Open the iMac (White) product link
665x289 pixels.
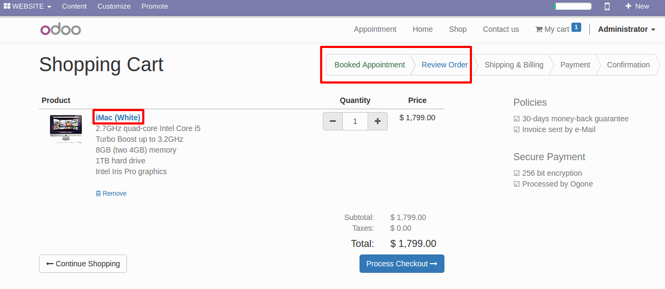tap(118, 118)
